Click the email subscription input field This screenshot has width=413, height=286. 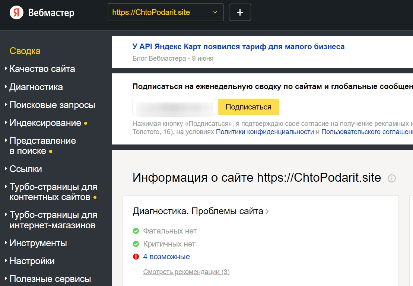pos(174,107)
